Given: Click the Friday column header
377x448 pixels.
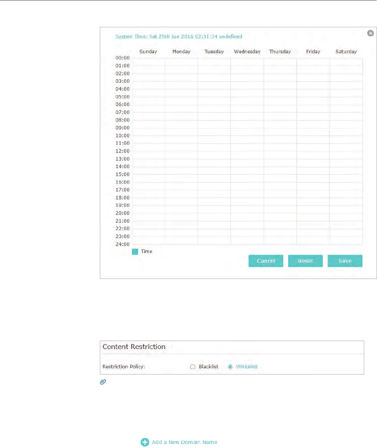Looking at the screenshot, I should [313, 51].
